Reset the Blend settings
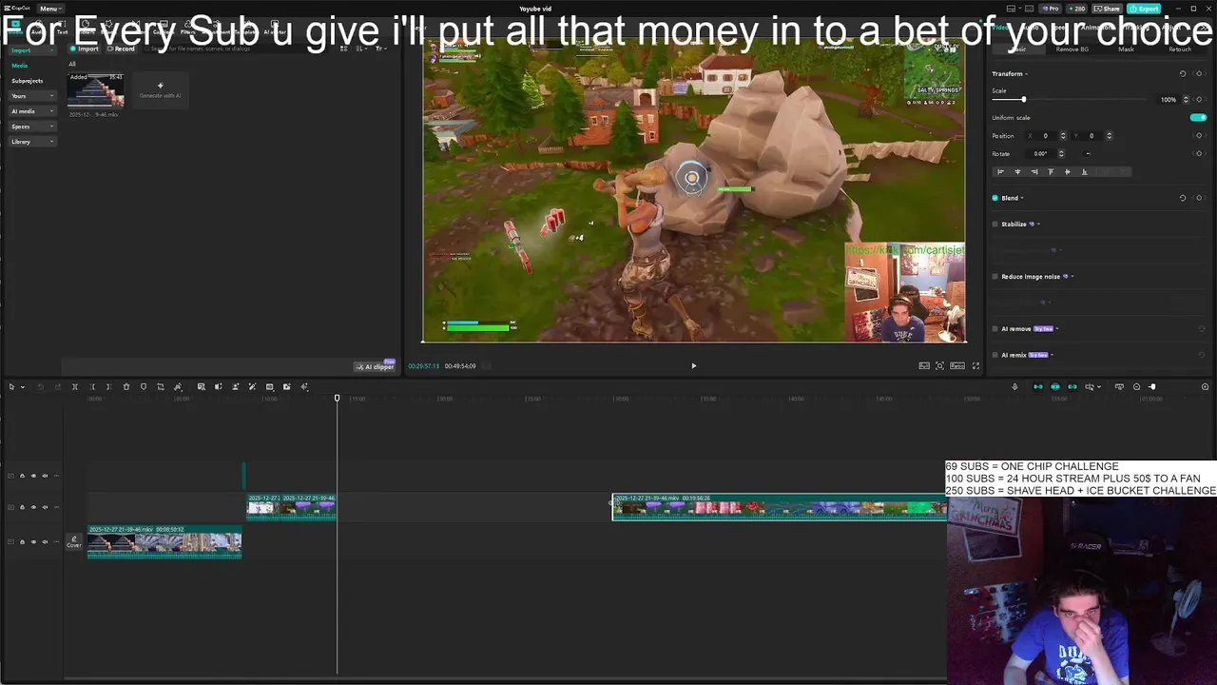Image resolution: width=1217 pixels, height=685 pixels. (x=1183, y=198)
